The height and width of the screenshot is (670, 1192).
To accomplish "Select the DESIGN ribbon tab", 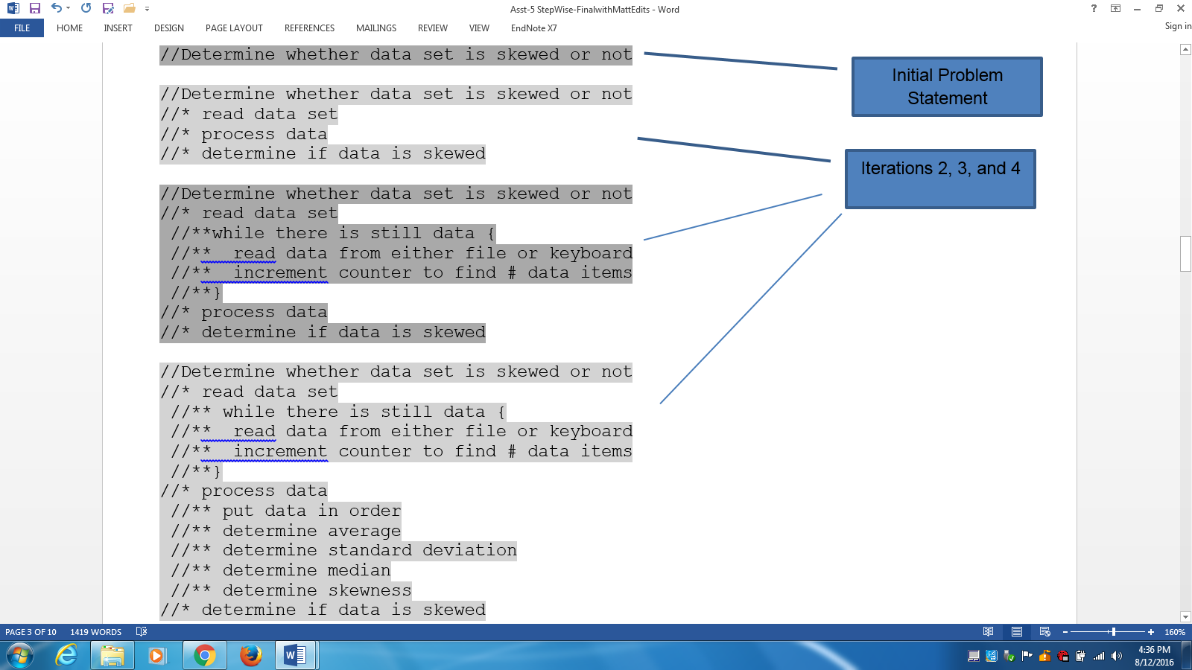I will (169, 28).
